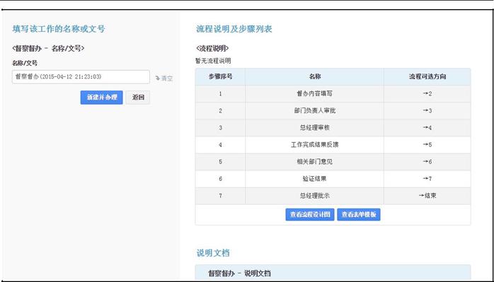The height and width of the screenshot is (282, 494).
Task: Open 查看流程设计图 button
Action: pos(310,215)
